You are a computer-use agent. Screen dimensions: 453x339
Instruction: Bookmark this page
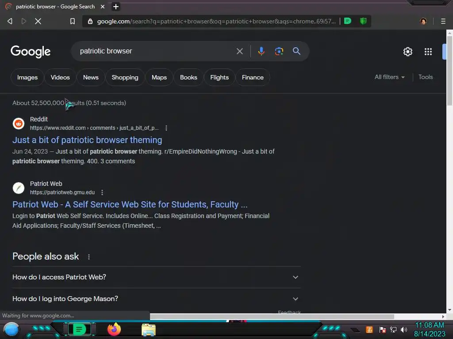73,21
